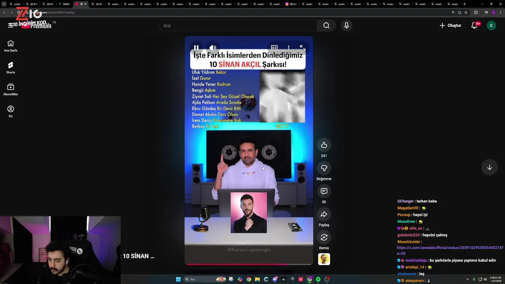Open the x.com amedskofficial link in chat
Image resolution: width=505 pixels, height=284 pixels.
click(x=450, y=250)
